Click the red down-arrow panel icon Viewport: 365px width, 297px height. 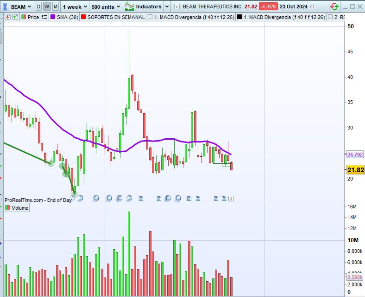7,17
